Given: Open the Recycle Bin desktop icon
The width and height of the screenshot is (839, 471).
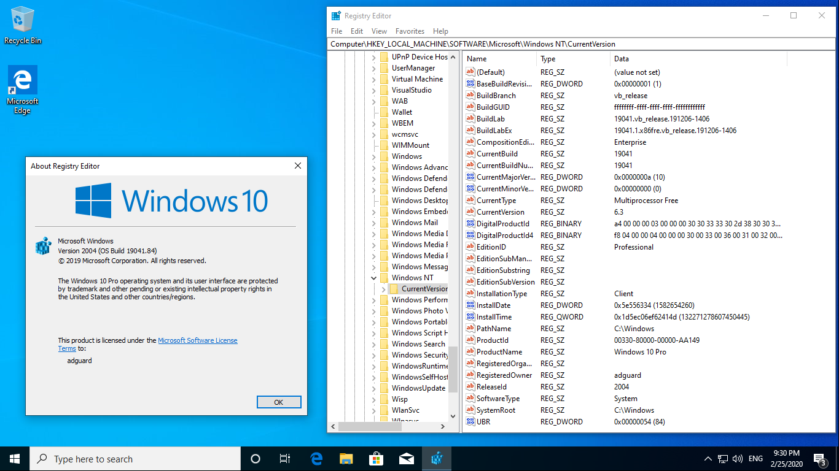Looking at the screenshot, I should 23,26.
